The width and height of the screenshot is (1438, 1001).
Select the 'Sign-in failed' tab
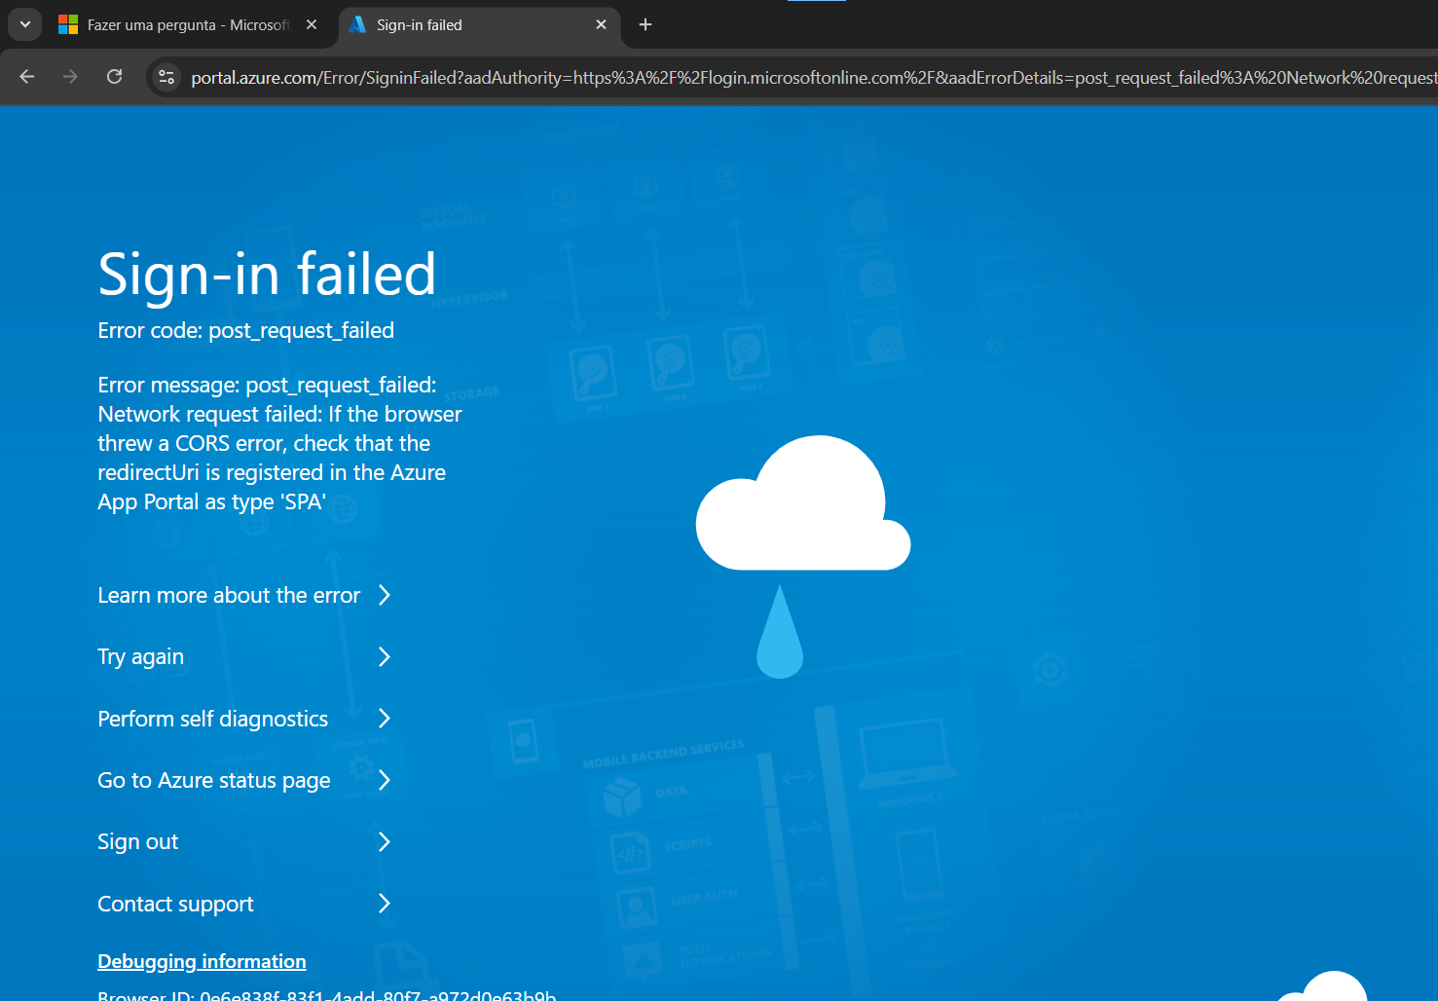(458, 24)
